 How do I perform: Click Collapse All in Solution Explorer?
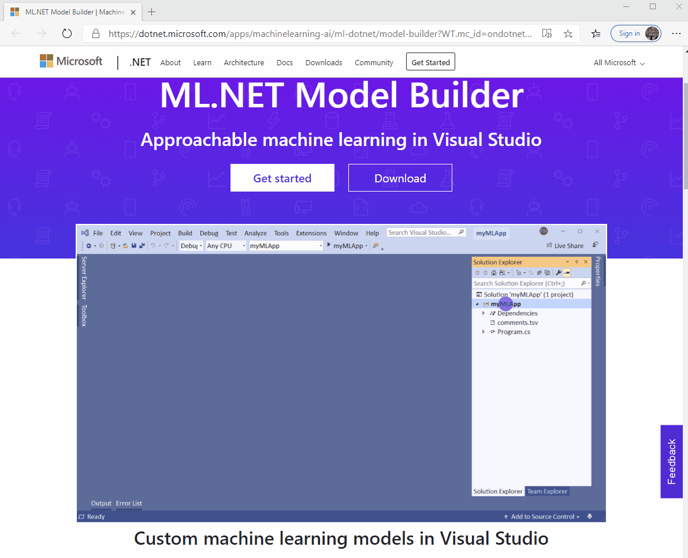540,272
